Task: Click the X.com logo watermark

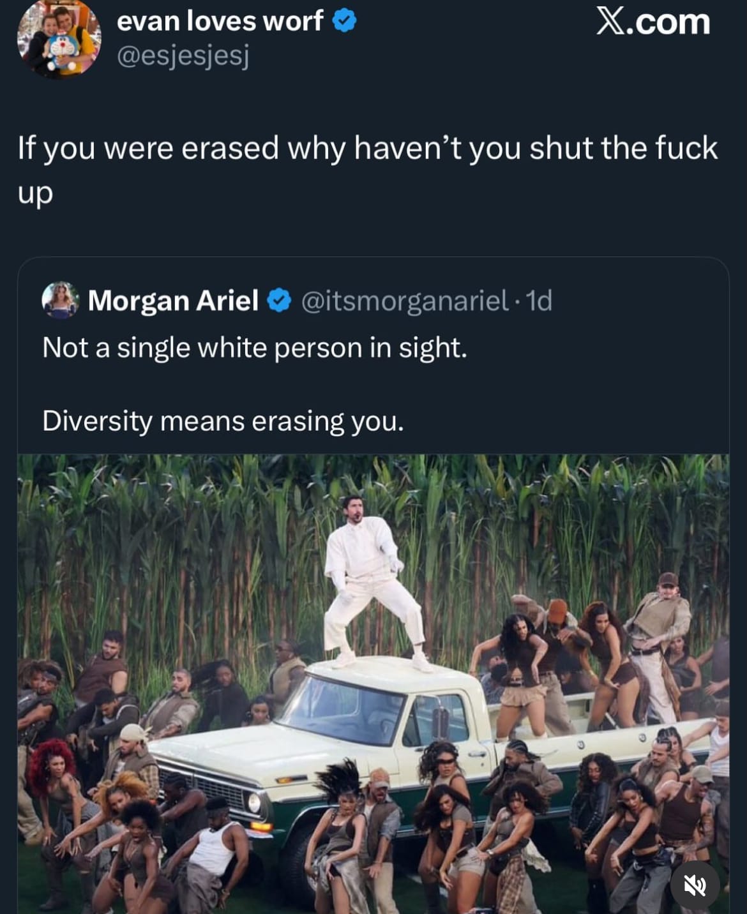Action: pyautogui.click(x=653, y=22)
